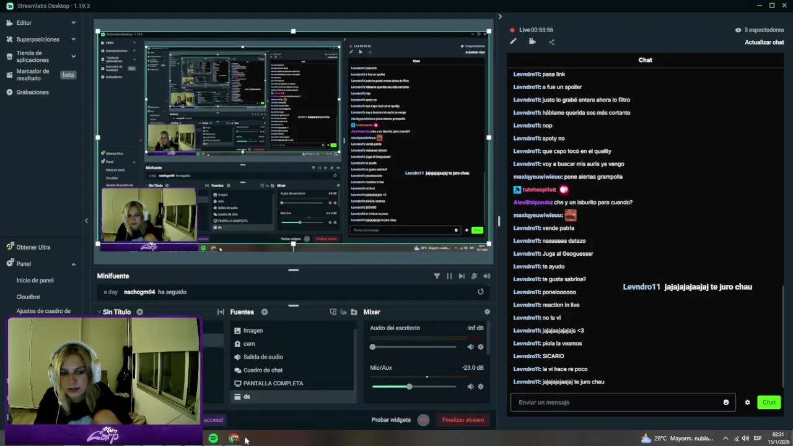This screenshot has width=793, height=446.
Task: Show hidden system tray icons
Action: pos(725,439)
